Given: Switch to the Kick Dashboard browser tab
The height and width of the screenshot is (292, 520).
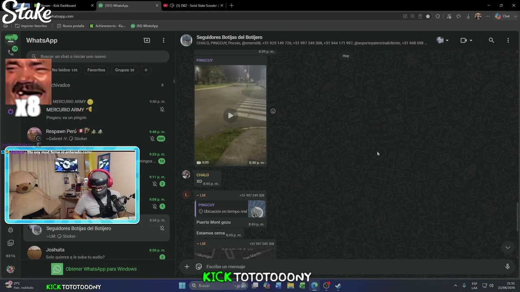Looking at the screenshot, I should tap(64, 5).
